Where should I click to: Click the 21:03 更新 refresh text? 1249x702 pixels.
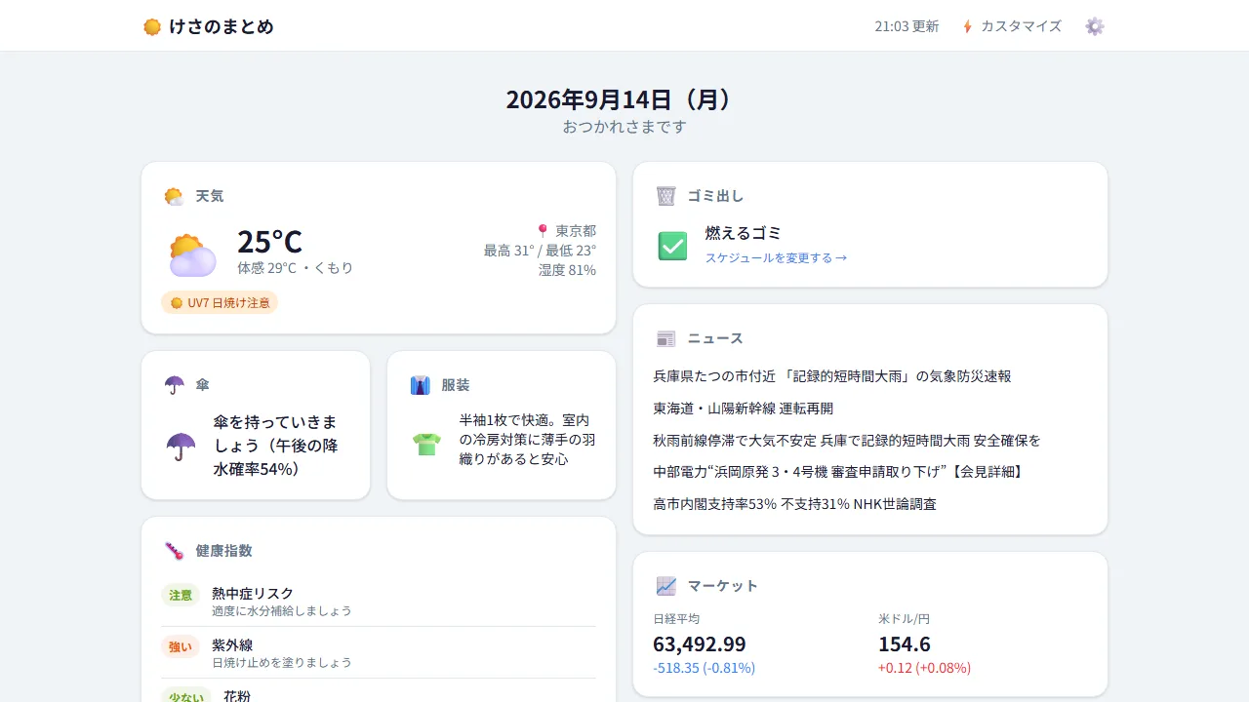click(x=907, y=26)
